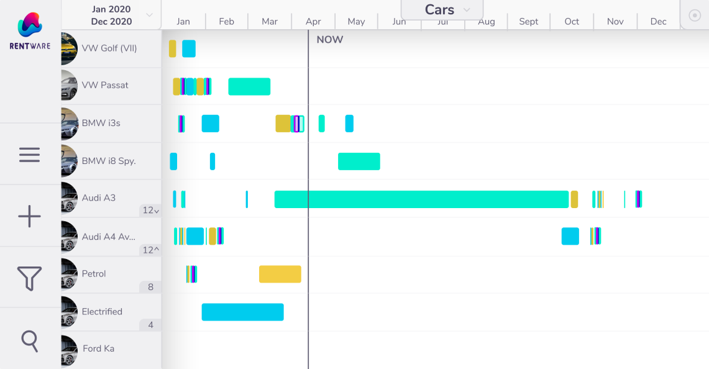Open the blue BMW i3s booking in late January
The image size is (709, 369).
(210, 124)
